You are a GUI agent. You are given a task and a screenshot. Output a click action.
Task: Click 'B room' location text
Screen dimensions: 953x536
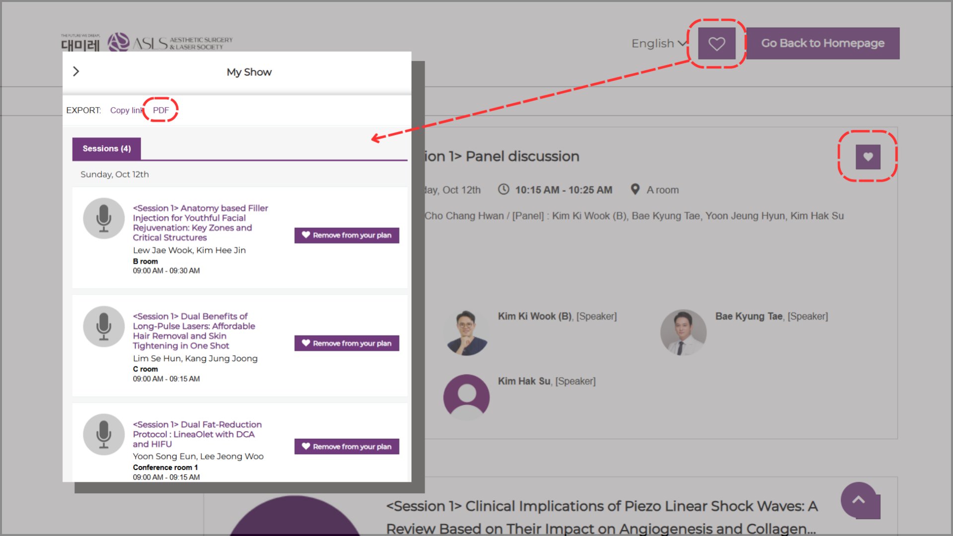click(x=146, y=261)
